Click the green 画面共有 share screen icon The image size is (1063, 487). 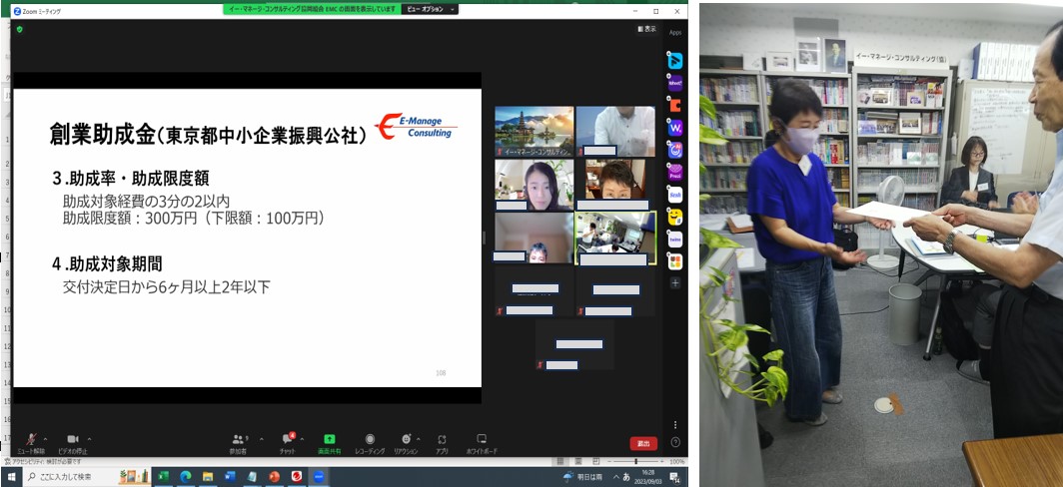330,439
